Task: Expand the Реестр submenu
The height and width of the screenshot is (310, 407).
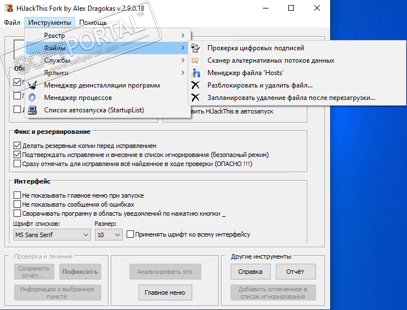Action: tap(108, 35)
